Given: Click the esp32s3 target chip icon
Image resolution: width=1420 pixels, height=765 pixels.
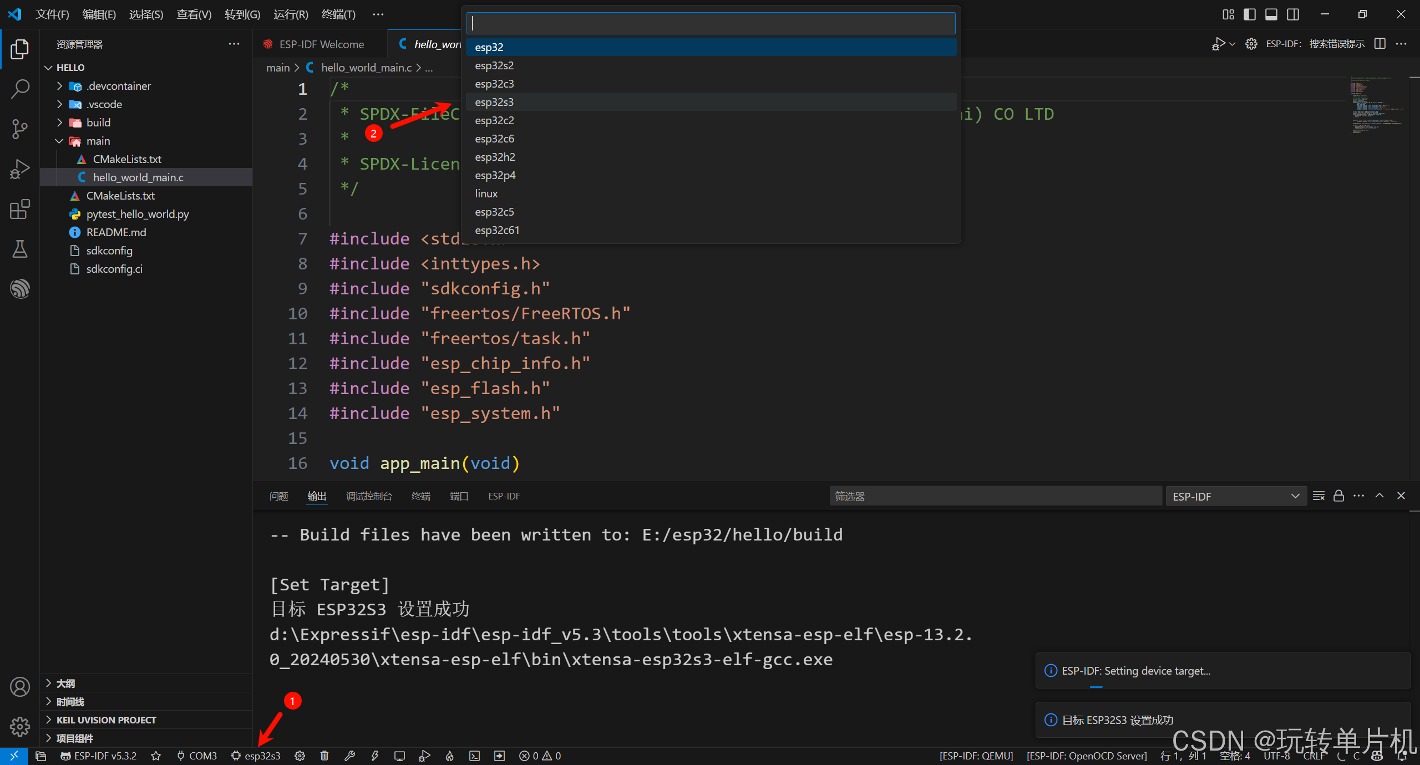Looking at the screenshot, I should (x=236, y=756).
